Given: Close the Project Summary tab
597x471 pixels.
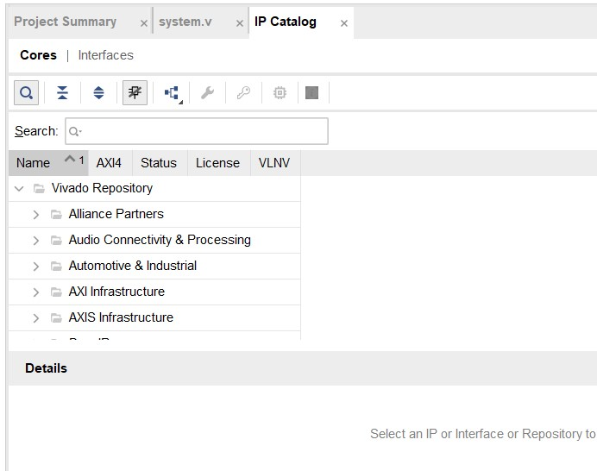Looking at the screenshot, I should point(144,23).
